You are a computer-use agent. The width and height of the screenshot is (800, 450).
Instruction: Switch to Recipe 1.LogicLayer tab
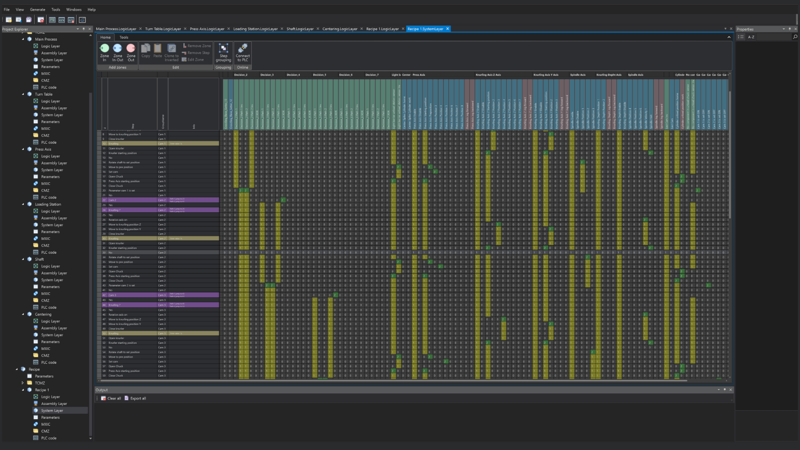(382, 29)
